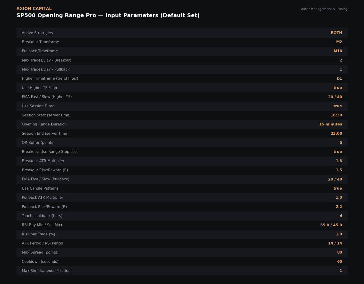Click the OR Buffer points value

tap(341, 143)
